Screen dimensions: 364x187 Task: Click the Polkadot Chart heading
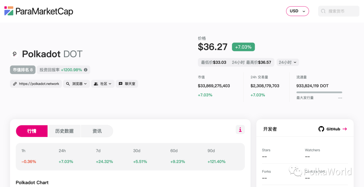click(x=32, y=183)
